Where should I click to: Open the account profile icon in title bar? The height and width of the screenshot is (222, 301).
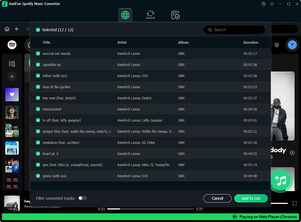click(264, 4)
